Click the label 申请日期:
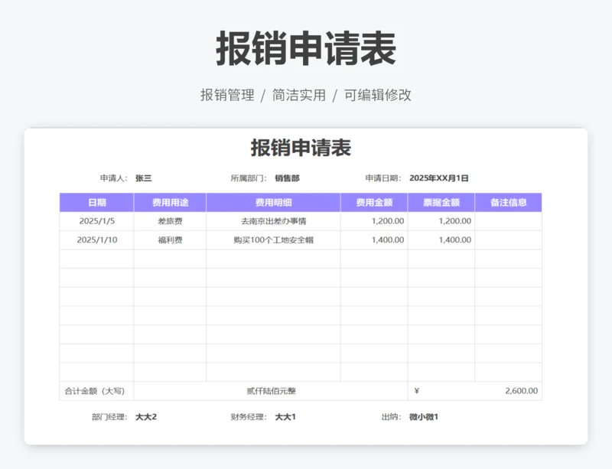The height and width of the screenshot is (469, 612). (383, 178)
